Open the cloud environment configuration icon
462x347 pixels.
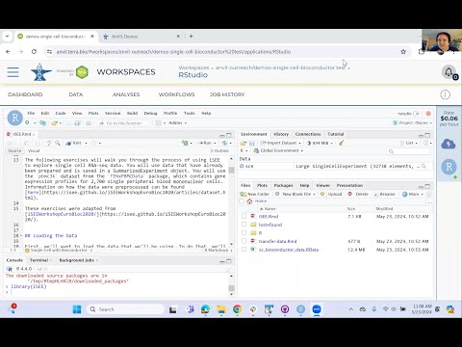click(x=449, y=144)
